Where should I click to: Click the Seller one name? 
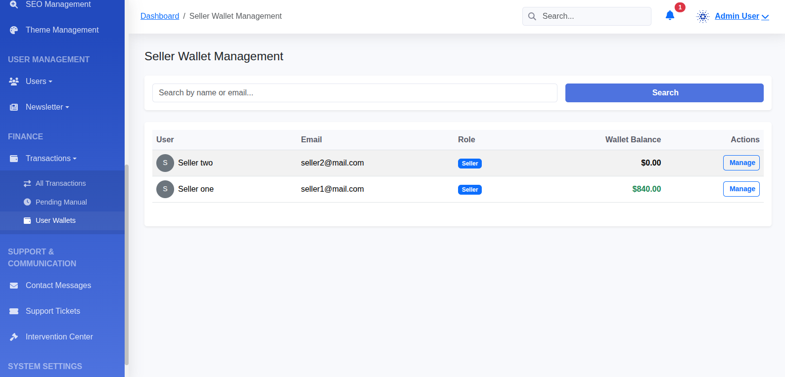196,189
